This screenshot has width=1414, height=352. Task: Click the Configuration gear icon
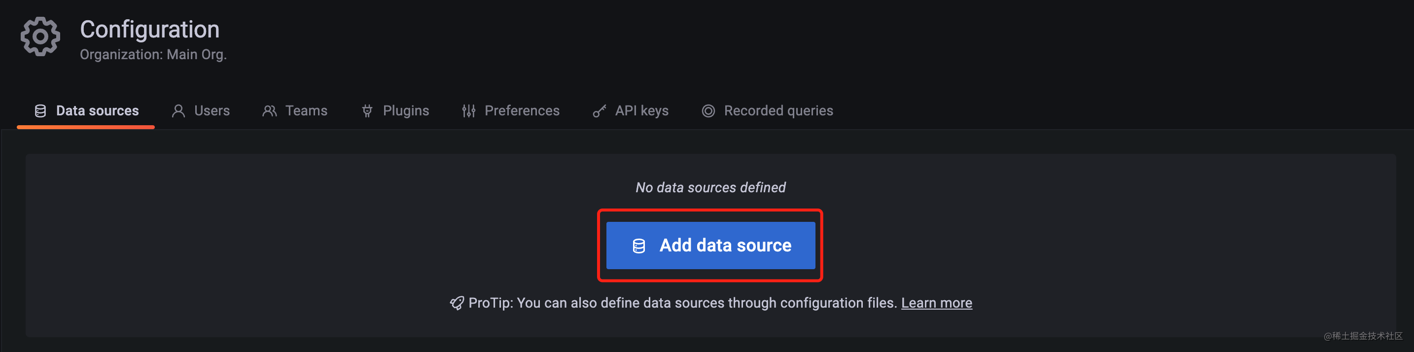[x=40, y=37]
